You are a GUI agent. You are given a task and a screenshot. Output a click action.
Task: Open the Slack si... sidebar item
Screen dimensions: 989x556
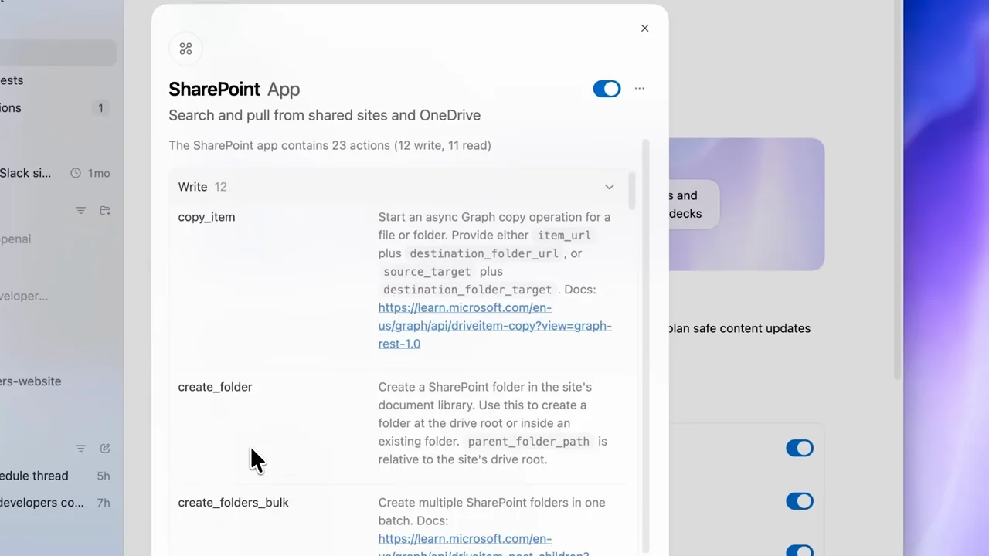(56, 173)
